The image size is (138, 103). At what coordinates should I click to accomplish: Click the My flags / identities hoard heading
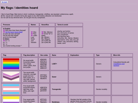[19, 8]
